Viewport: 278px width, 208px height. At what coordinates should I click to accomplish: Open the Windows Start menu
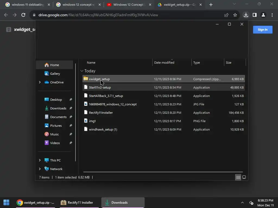tap(7, 203)
